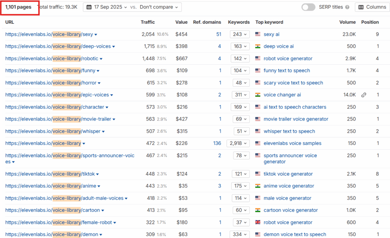The width and height of the screenshot is (390, 238).
Task: Click 'elevenlabs voice samples' keyword
Action: [292, 143]
